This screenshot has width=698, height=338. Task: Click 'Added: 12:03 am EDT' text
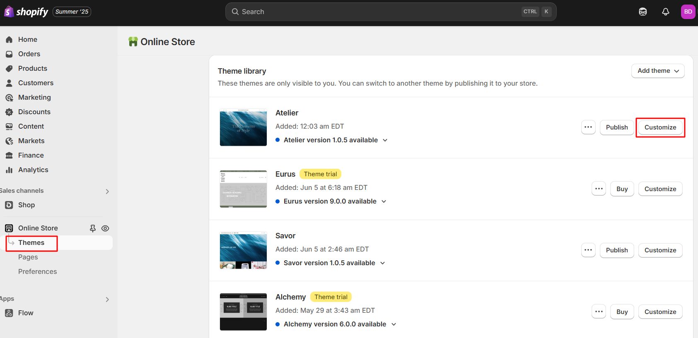pos(310,127)
